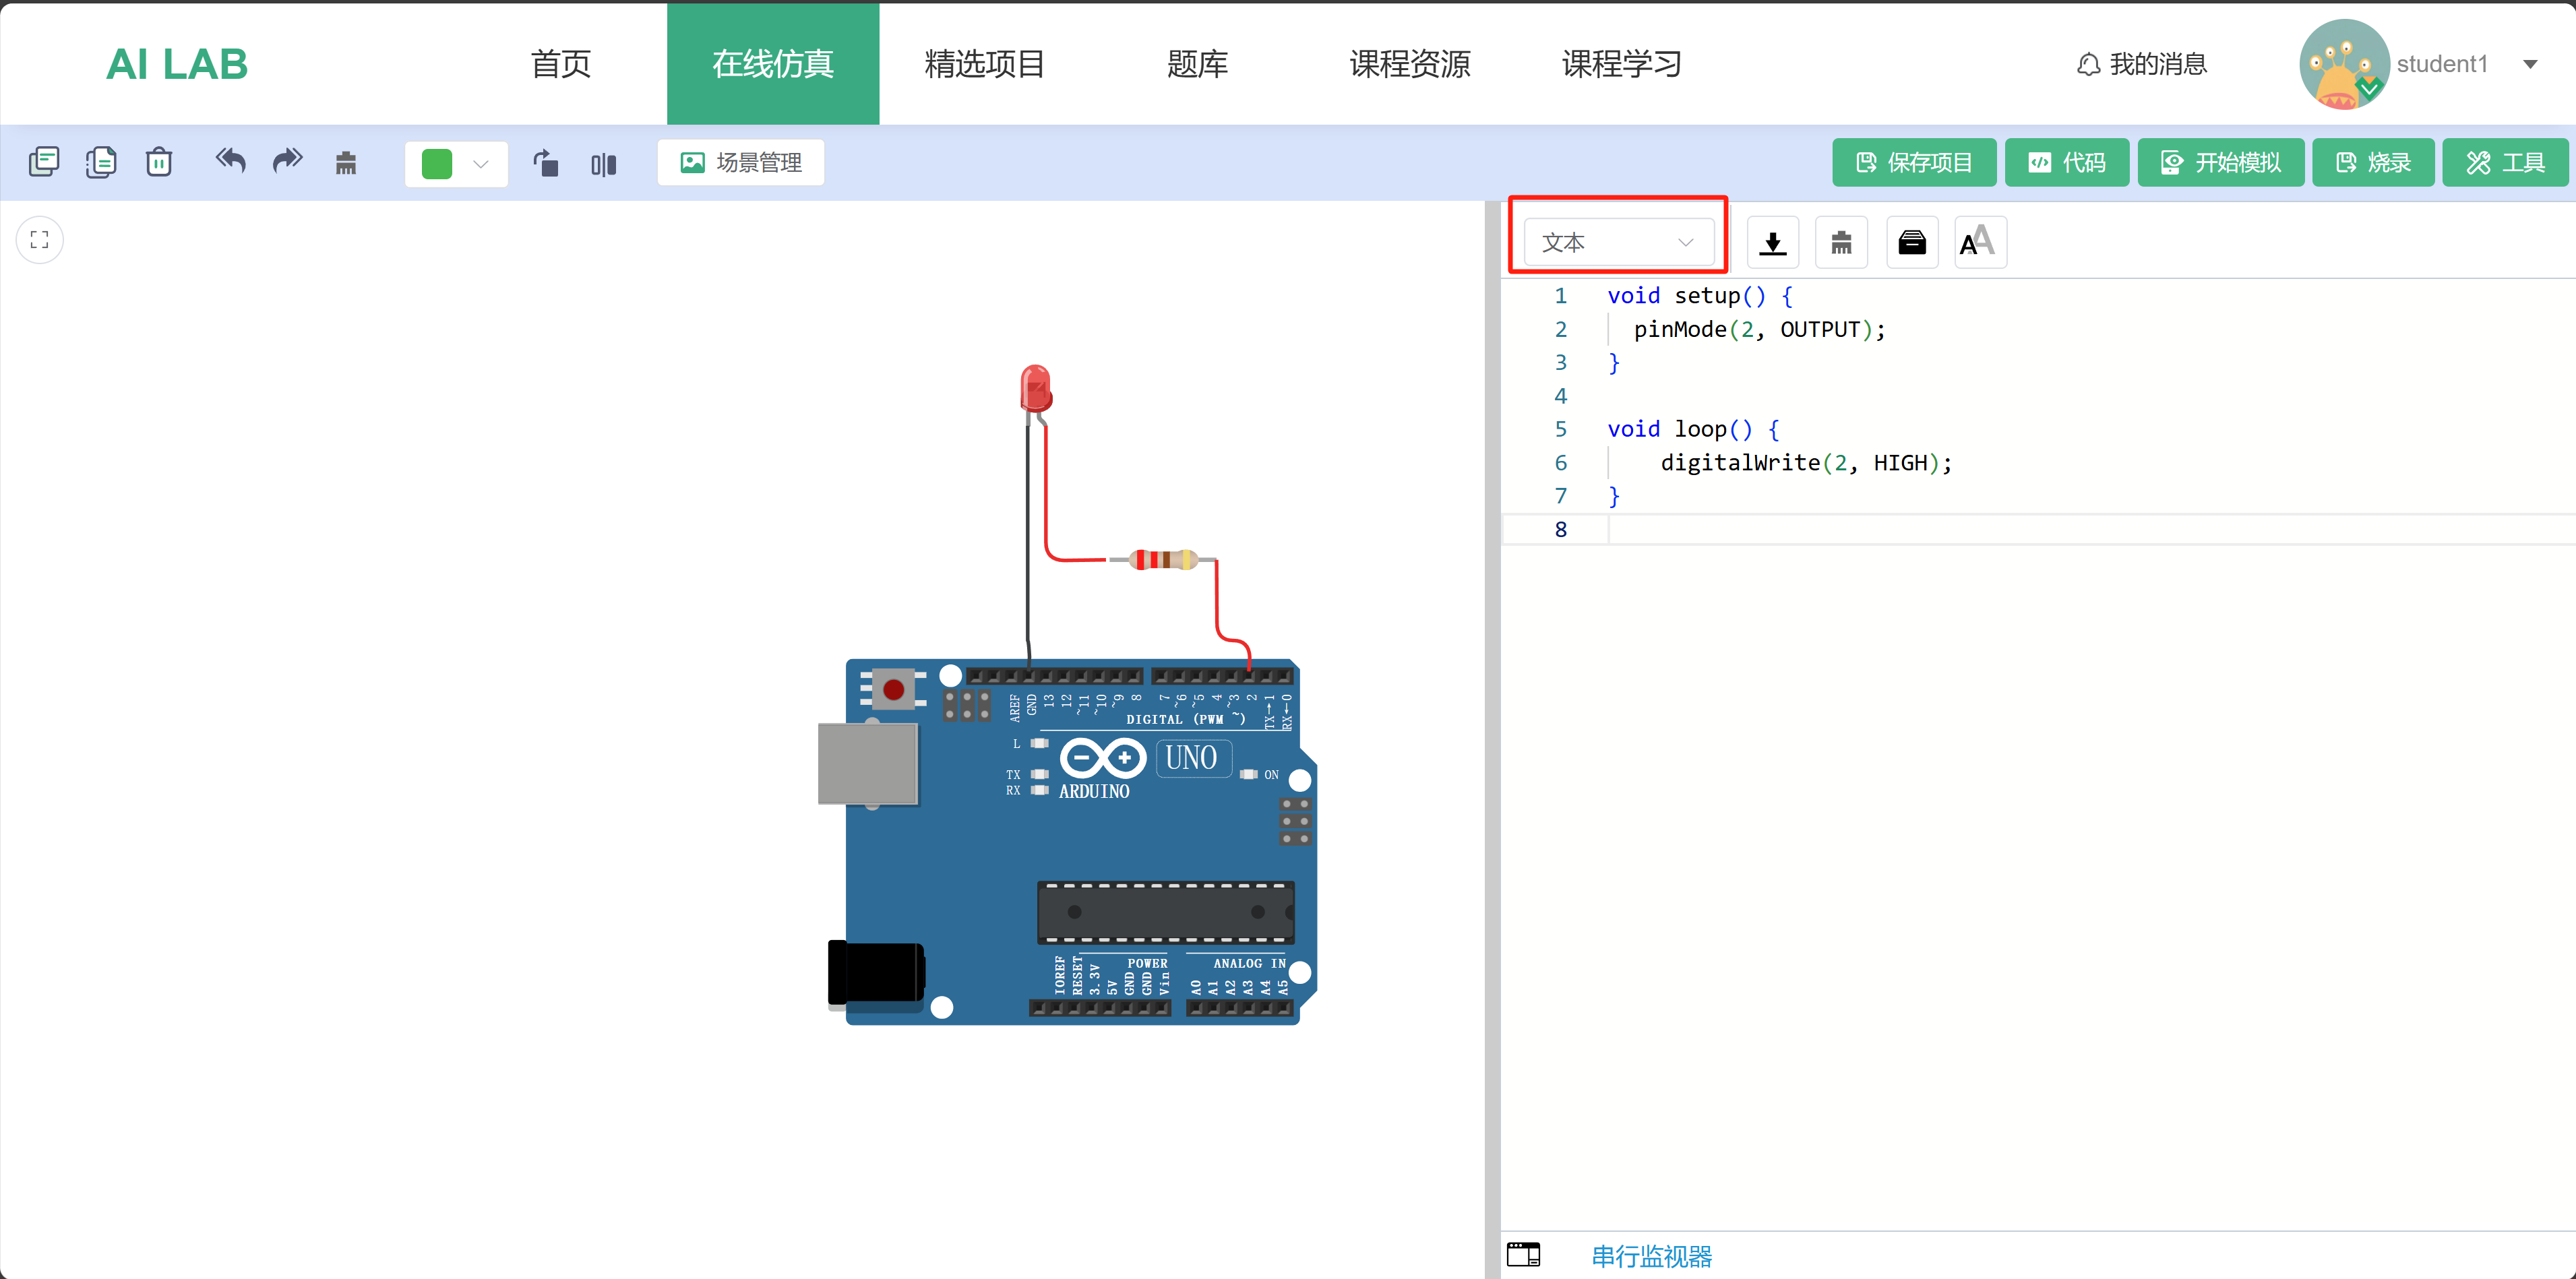
Task: Open the 题库 navigation tab
Action: [1197, 64]
